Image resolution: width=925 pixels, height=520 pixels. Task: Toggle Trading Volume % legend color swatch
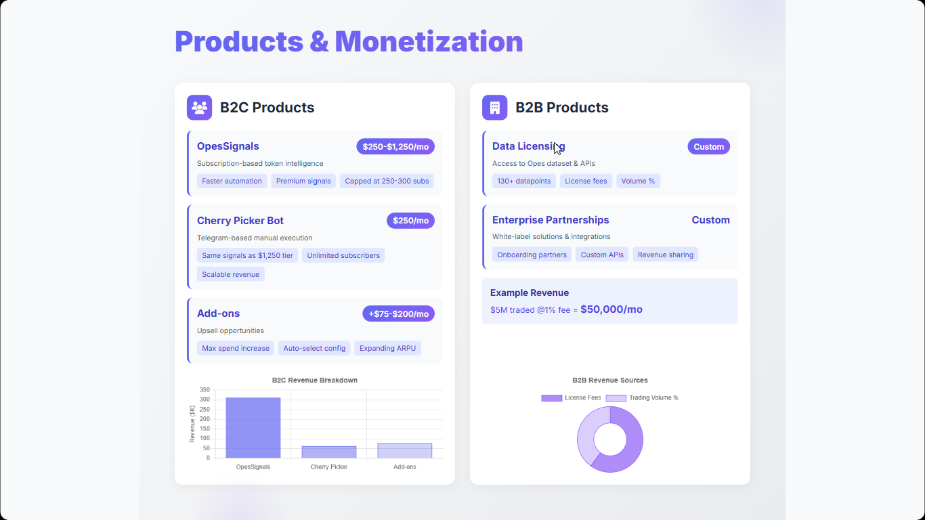(x=616, y=398)
